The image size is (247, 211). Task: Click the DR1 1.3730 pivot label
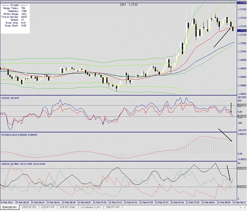tap(129, 5)
